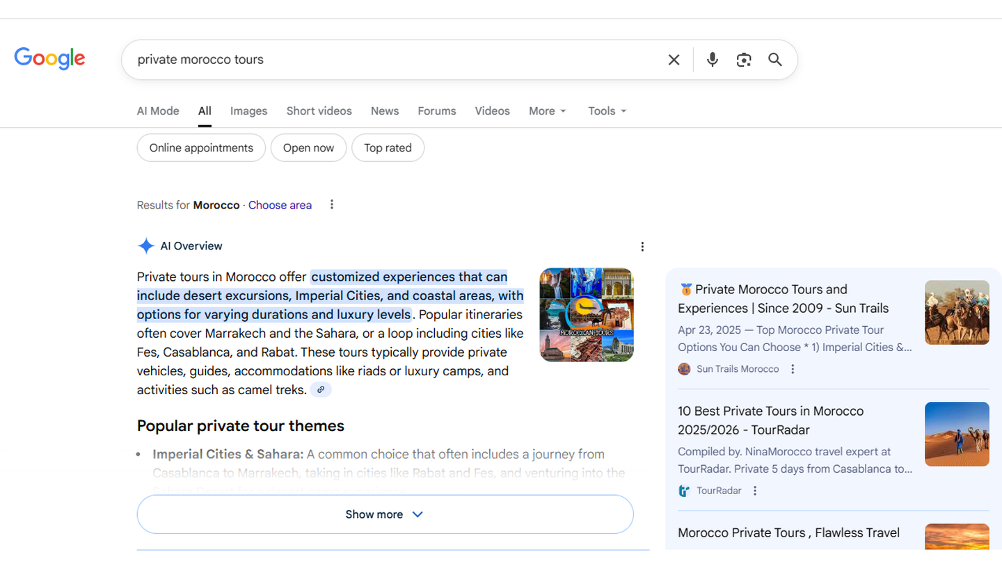1002x570 pixels.
Task: Click the TourRadar favicon
Action: tap(684, 491)
